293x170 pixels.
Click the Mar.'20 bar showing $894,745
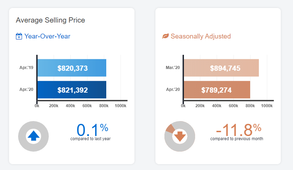coord(221,68)
